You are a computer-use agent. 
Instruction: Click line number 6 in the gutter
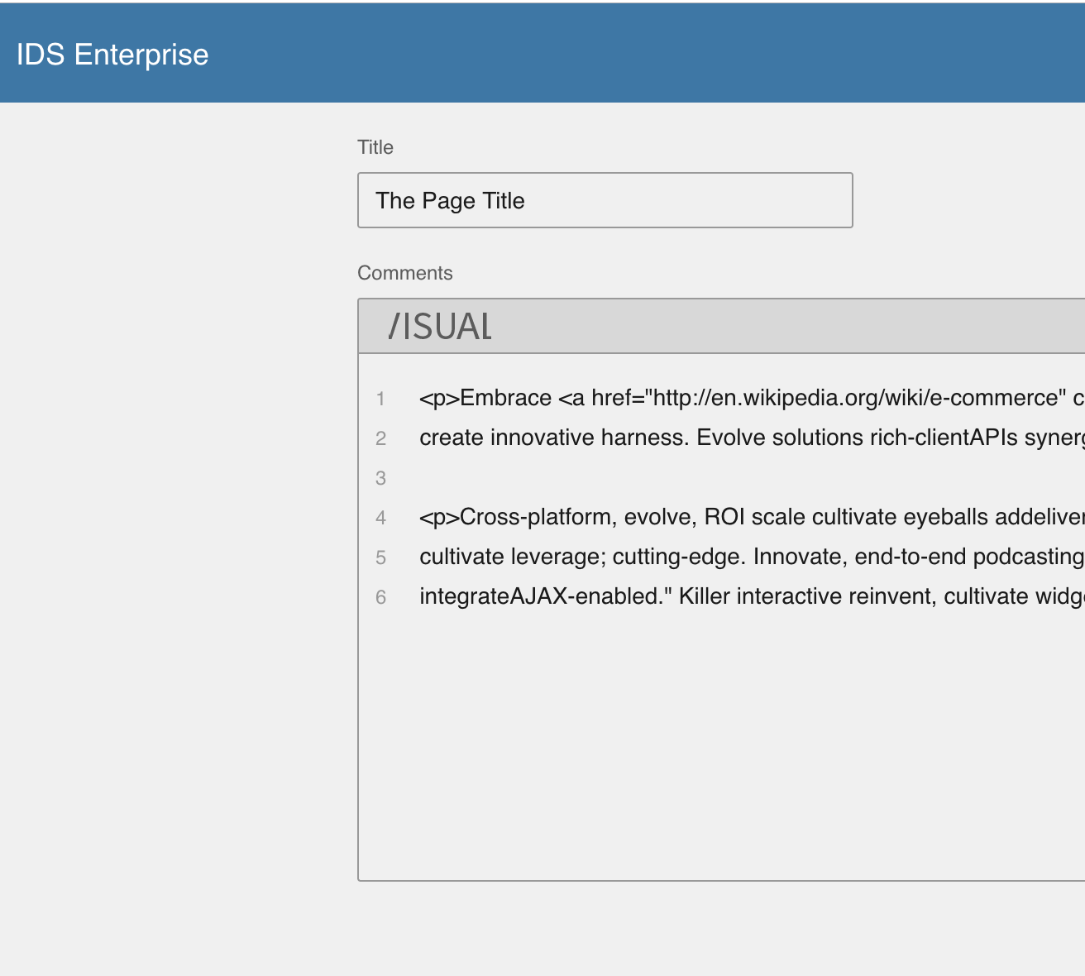[x=380, y=597]
